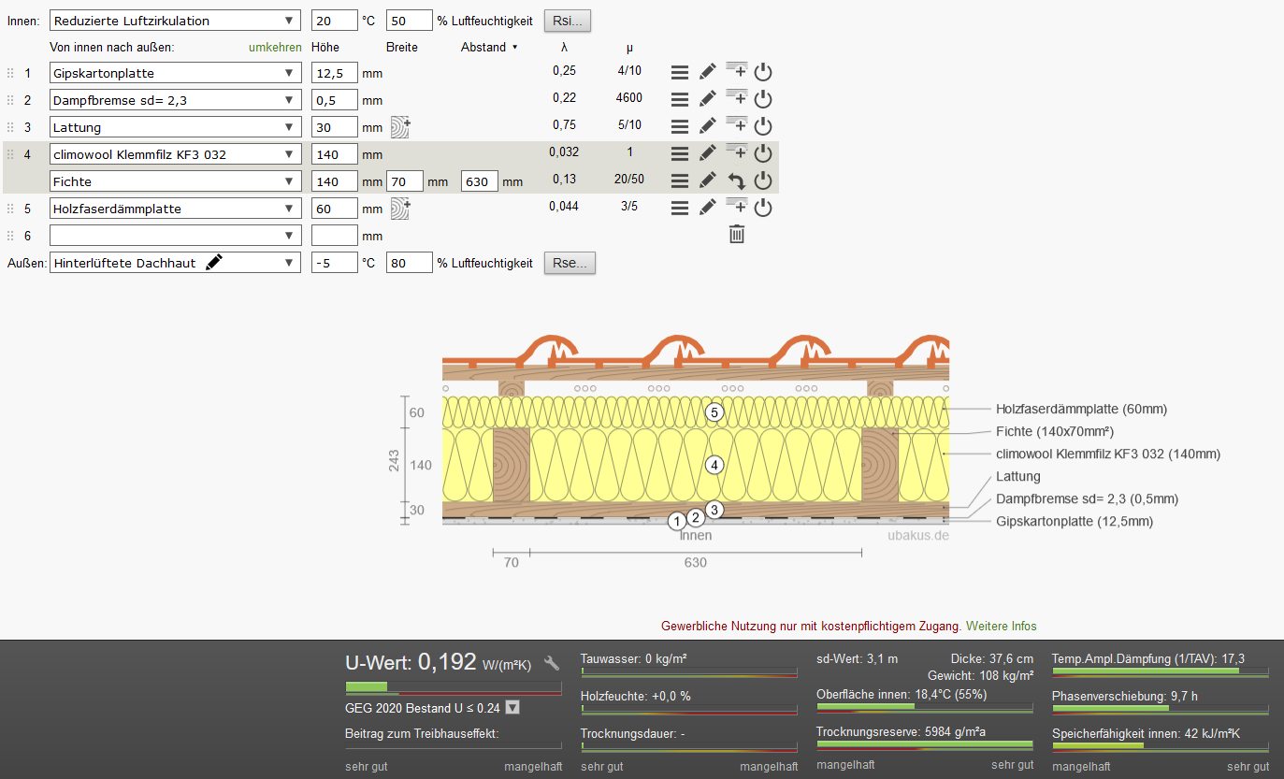Expand the Abstand column dropdown arrow
Viewport: 1284px width, 779px height.
(x=514, y=48)
